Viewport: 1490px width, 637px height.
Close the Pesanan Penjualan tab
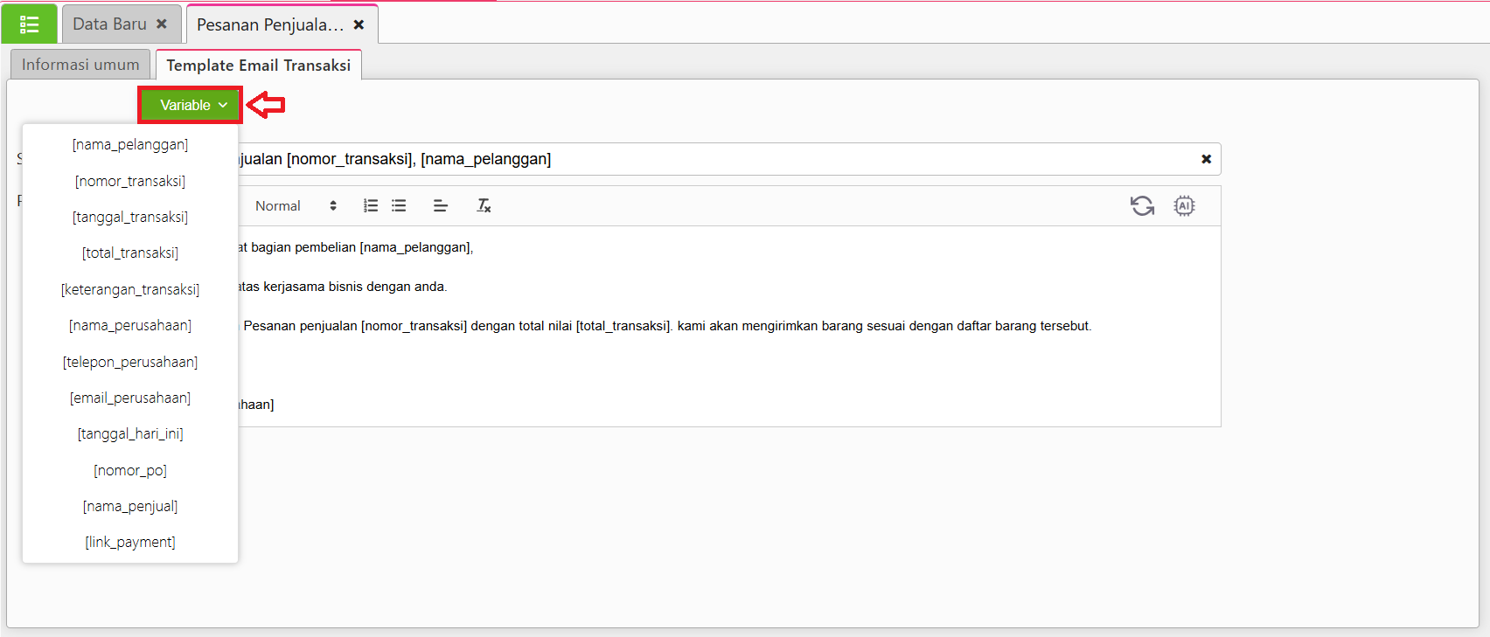[359, 25]
